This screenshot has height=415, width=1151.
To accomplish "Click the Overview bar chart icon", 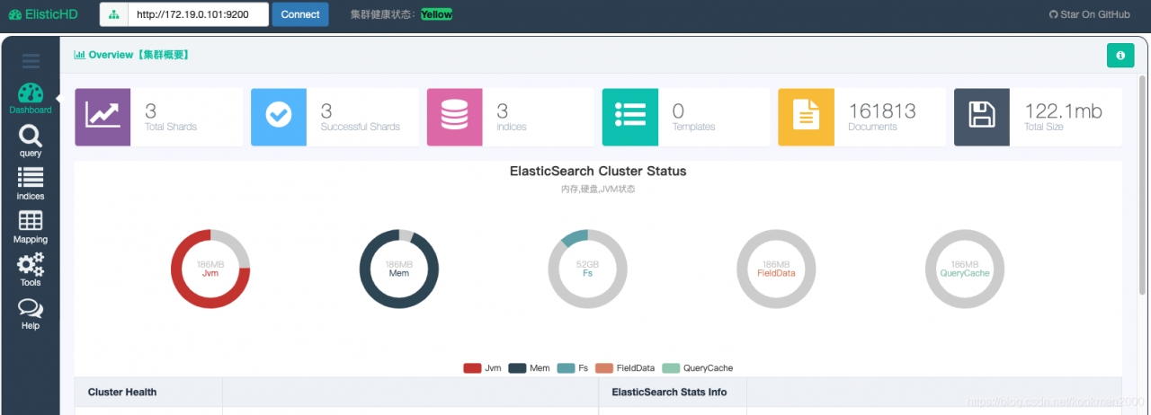I will point(79,55).
